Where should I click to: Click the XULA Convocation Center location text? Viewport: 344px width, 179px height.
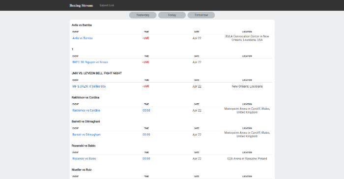click(x=247, y=38)
